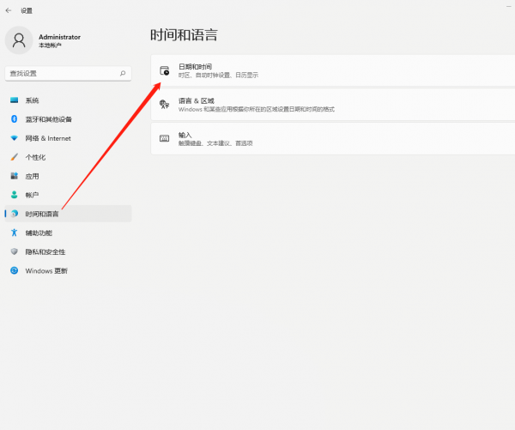Viewport: 515px width, 430px height.
Task: Select the 应用 apps icon
Action: (14, 176)
